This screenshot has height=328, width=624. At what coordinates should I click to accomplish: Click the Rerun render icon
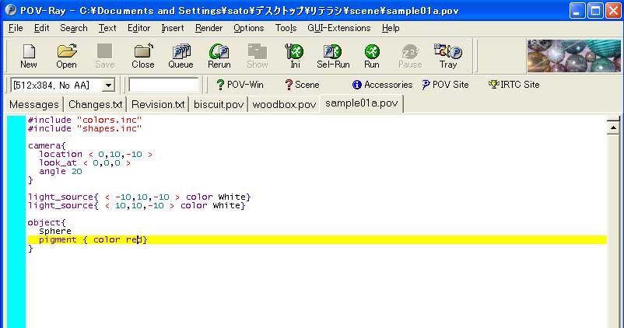(x=219, y=57)
